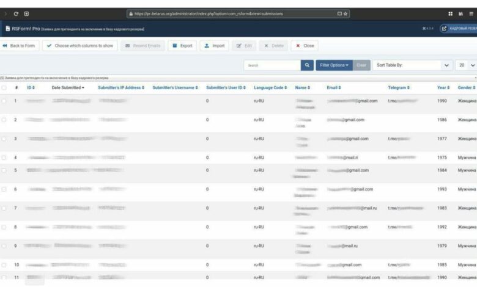
Task: Click the Export toolbar button
Action: pos(182,46)
